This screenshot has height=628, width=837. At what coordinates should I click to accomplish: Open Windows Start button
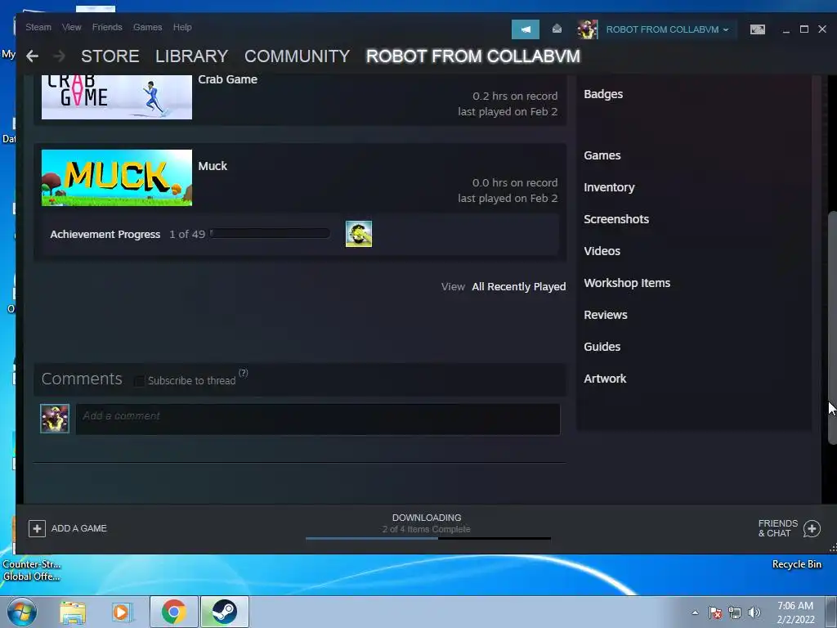pyautogui.click(x=22, y=612)
